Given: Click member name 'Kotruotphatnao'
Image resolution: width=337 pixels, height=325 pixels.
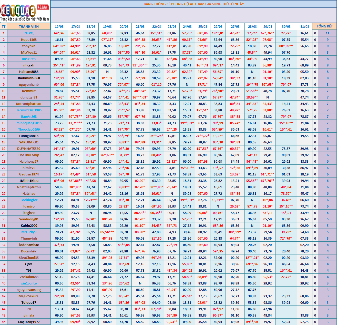Looking at the screenshot, I should click(29, 104).
